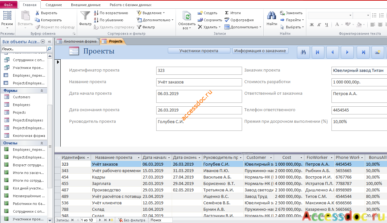
Task: Click the Информация о заказчике button
Action: point(260,51)
